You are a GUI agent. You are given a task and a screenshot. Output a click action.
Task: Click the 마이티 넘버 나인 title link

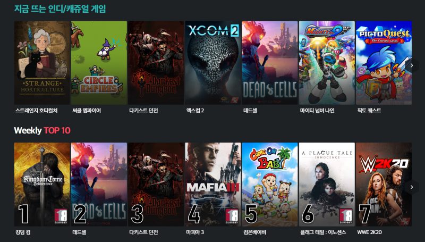pyautogui.click(x=317, y=111)
